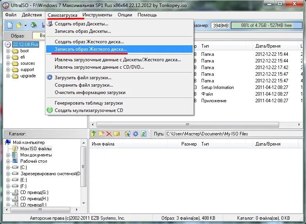Click the disc icon of 22.12.Ult.Rus

pyautogui.click(x=7, y=44)
